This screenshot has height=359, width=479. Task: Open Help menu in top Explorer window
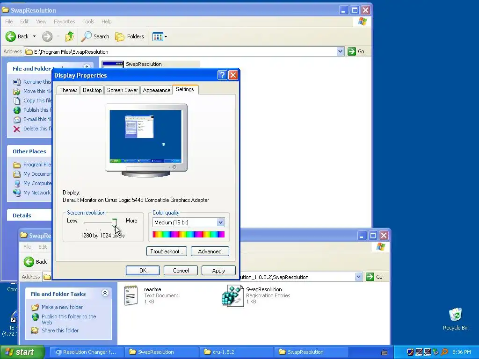click(107, 22)
